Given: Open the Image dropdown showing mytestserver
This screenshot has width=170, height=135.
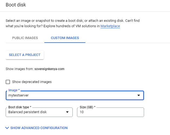Looking at the screenshot, I should coord(75,95).
